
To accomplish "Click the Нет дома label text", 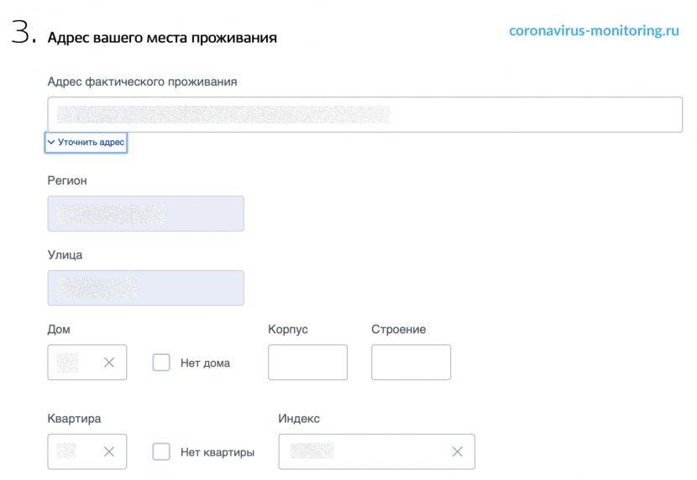I will (x=205, y=363).
